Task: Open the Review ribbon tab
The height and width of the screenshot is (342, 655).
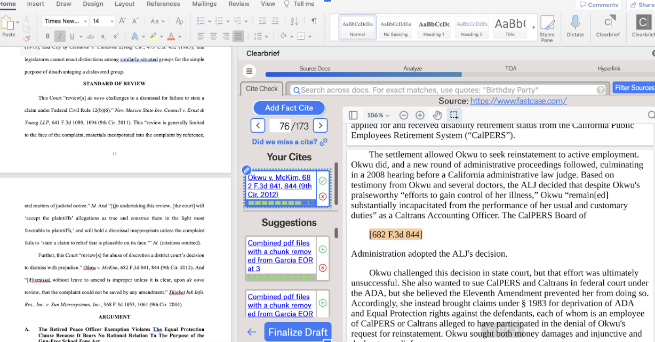Action: [238, 4]
